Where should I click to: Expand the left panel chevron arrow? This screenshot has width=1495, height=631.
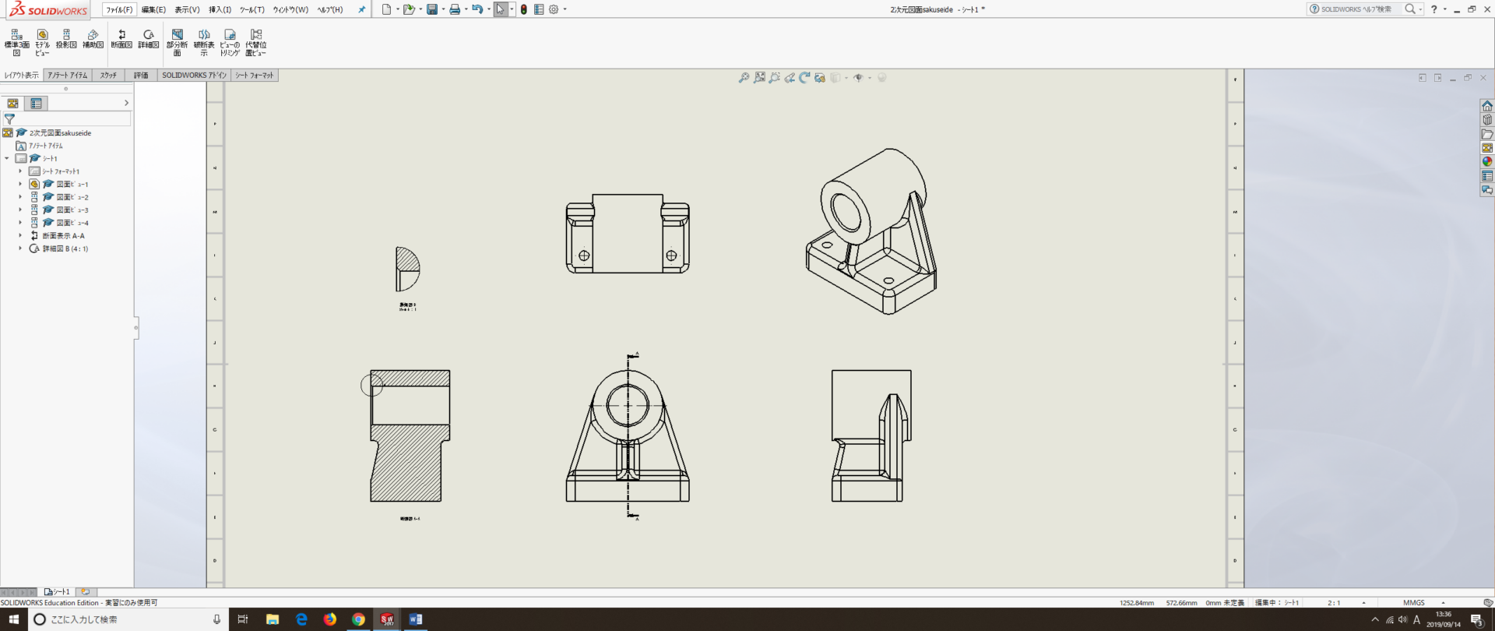click(126, 103)
